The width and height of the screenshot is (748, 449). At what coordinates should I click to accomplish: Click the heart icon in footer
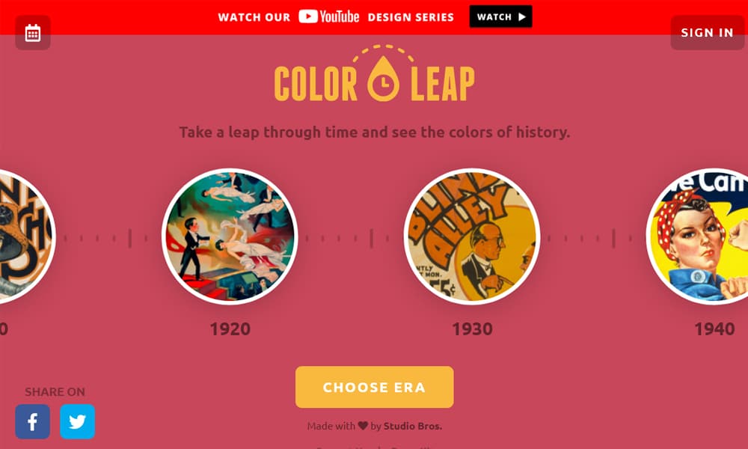363,425
